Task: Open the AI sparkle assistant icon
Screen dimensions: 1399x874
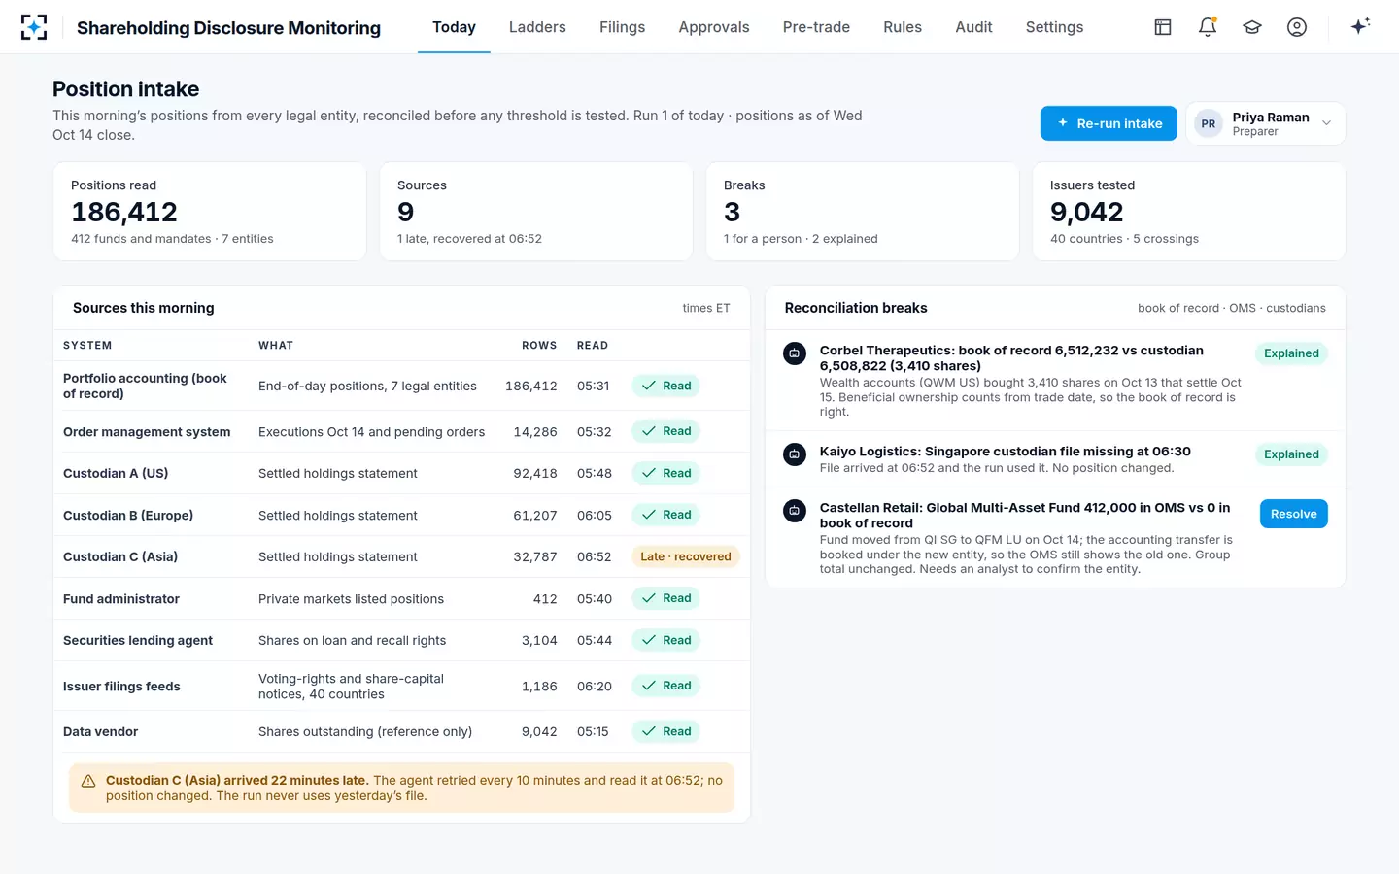Action: click(1360, 26)
